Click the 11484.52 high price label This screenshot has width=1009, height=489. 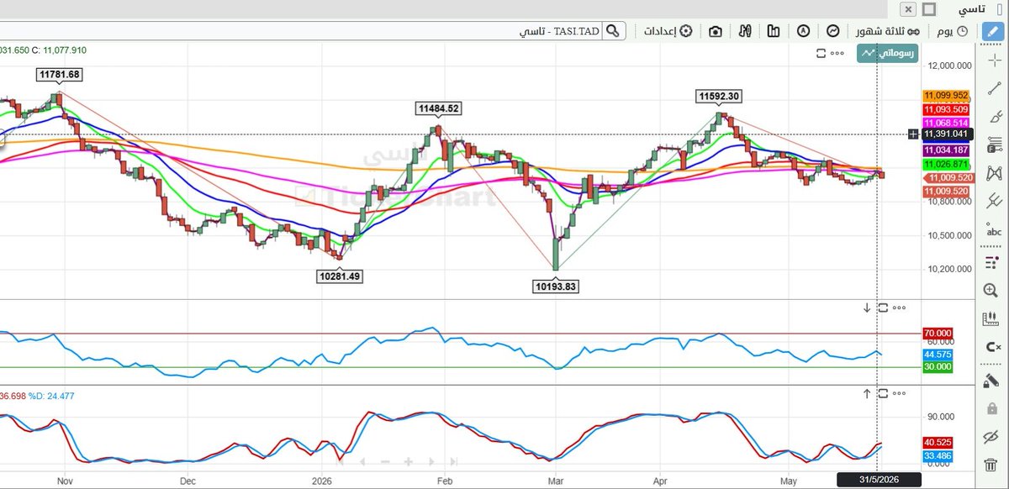tap(438, 108)
